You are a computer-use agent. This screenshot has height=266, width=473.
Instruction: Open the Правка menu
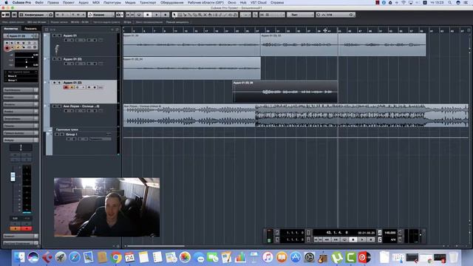coord(53,2)
